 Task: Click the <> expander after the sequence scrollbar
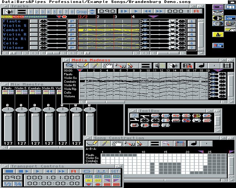tap(145, 53)
